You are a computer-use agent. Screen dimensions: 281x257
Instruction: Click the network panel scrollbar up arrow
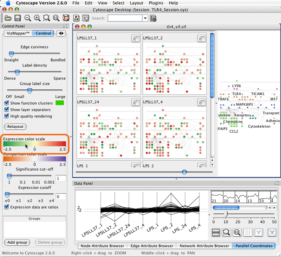pos(212,160)
